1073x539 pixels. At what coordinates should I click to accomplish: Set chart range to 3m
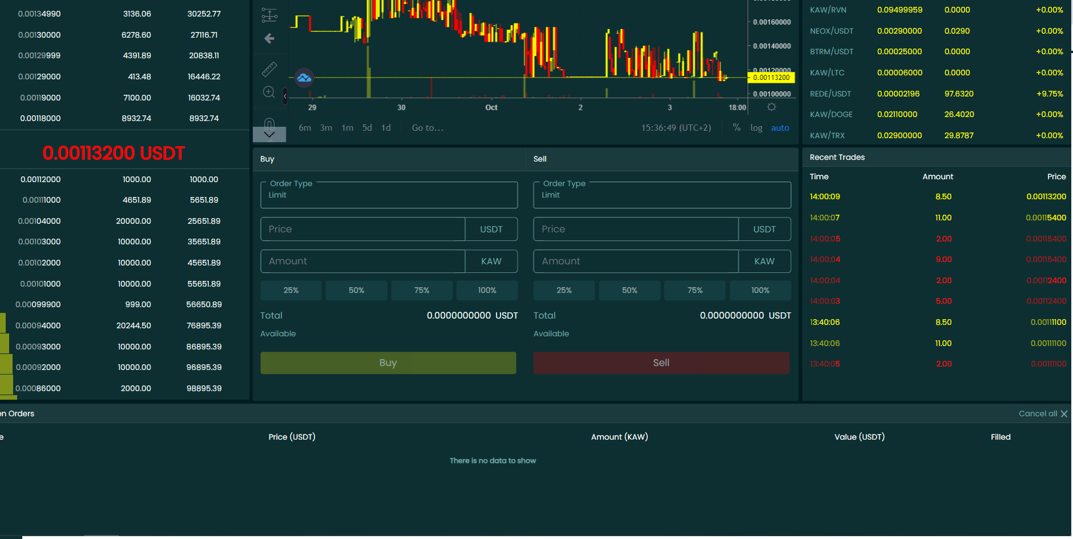pyautogui.click(x=326, y=128)
